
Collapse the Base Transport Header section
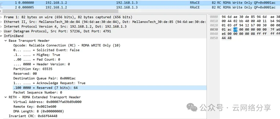click(6, 41)
